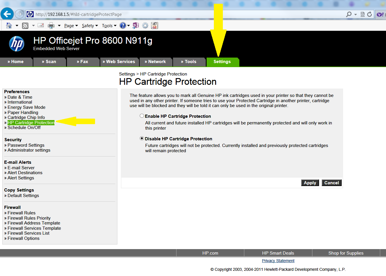
Task: Open the Tools menu in the toolbar
Action: pos(109,26)
